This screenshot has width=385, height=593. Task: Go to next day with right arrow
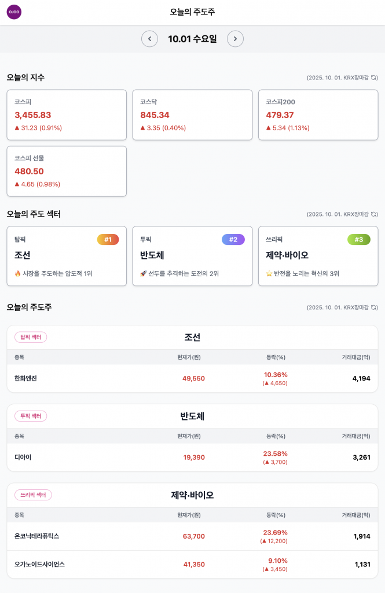pyautogui.click(x=235, y=39)
